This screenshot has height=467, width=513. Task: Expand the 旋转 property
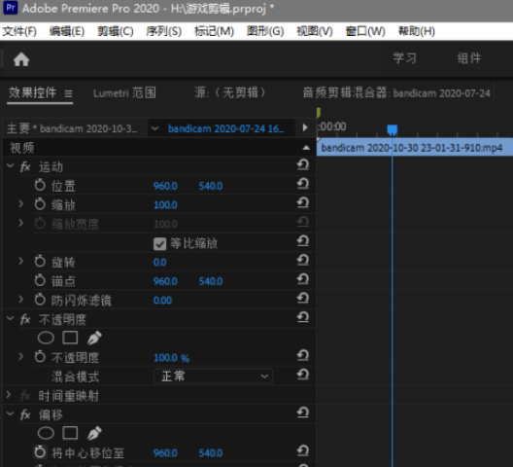tap(21, 261)
